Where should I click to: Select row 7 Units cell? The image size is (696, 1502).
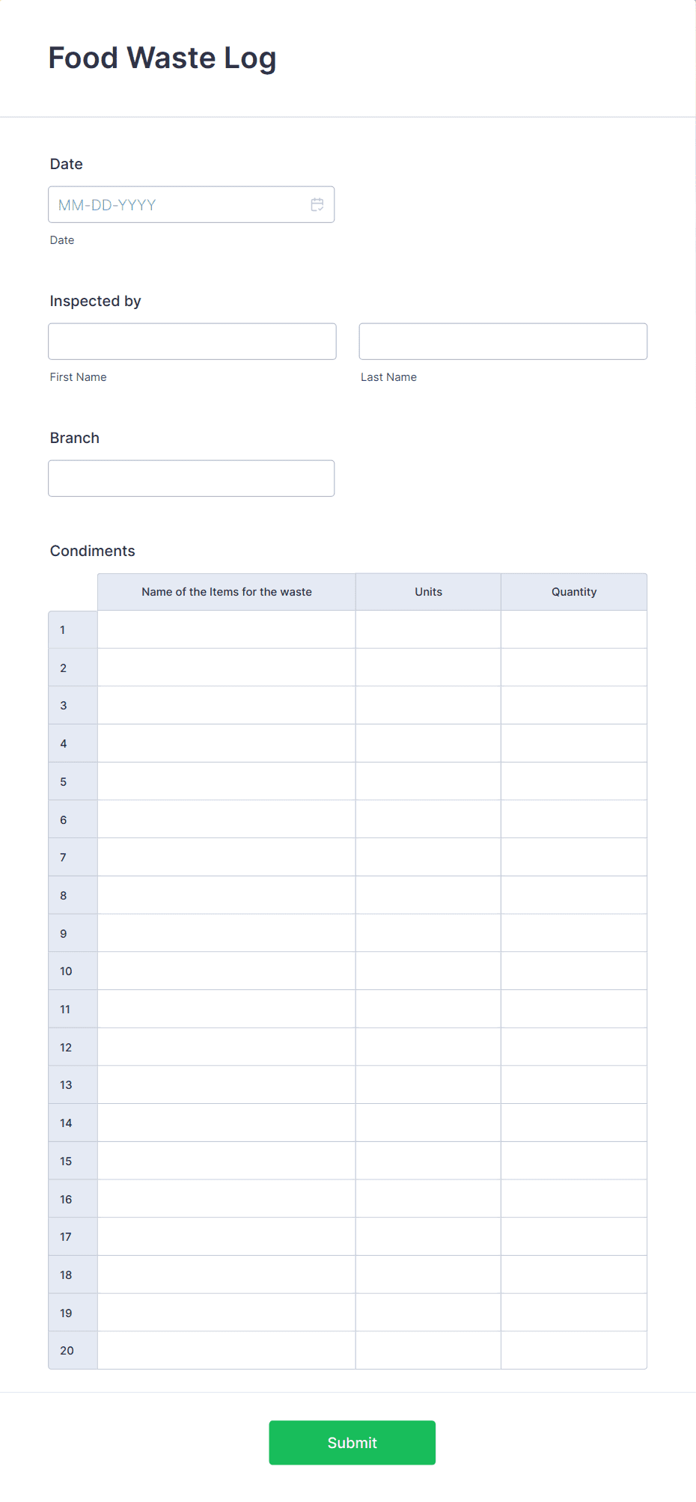click(x=427, y=857)
